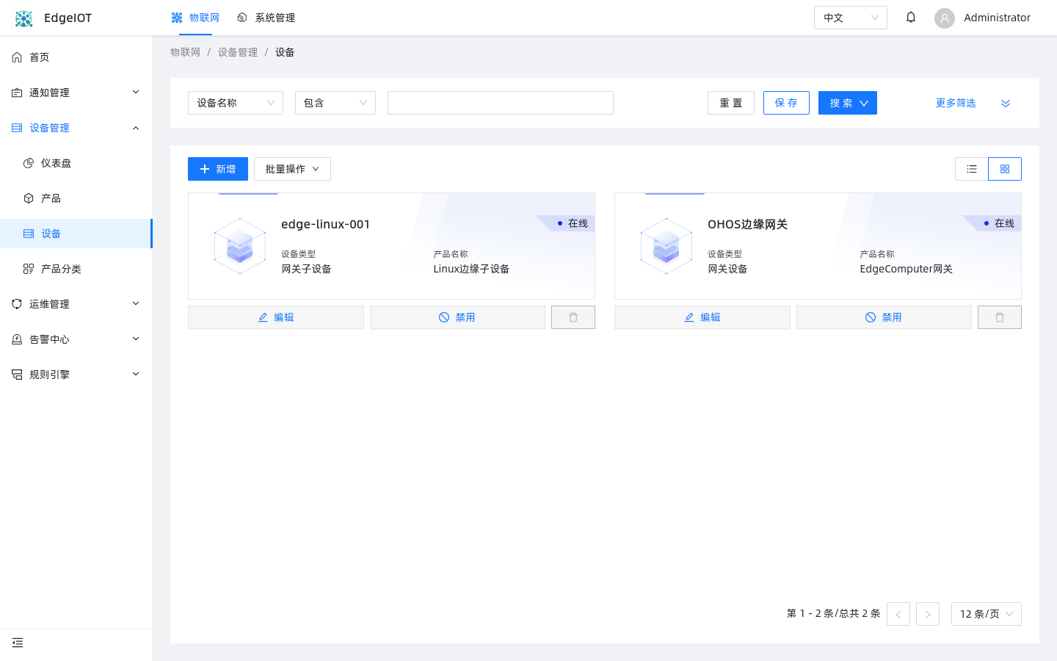Expand 告警中心 menu
1057x661 pixels.
[76, 339]
